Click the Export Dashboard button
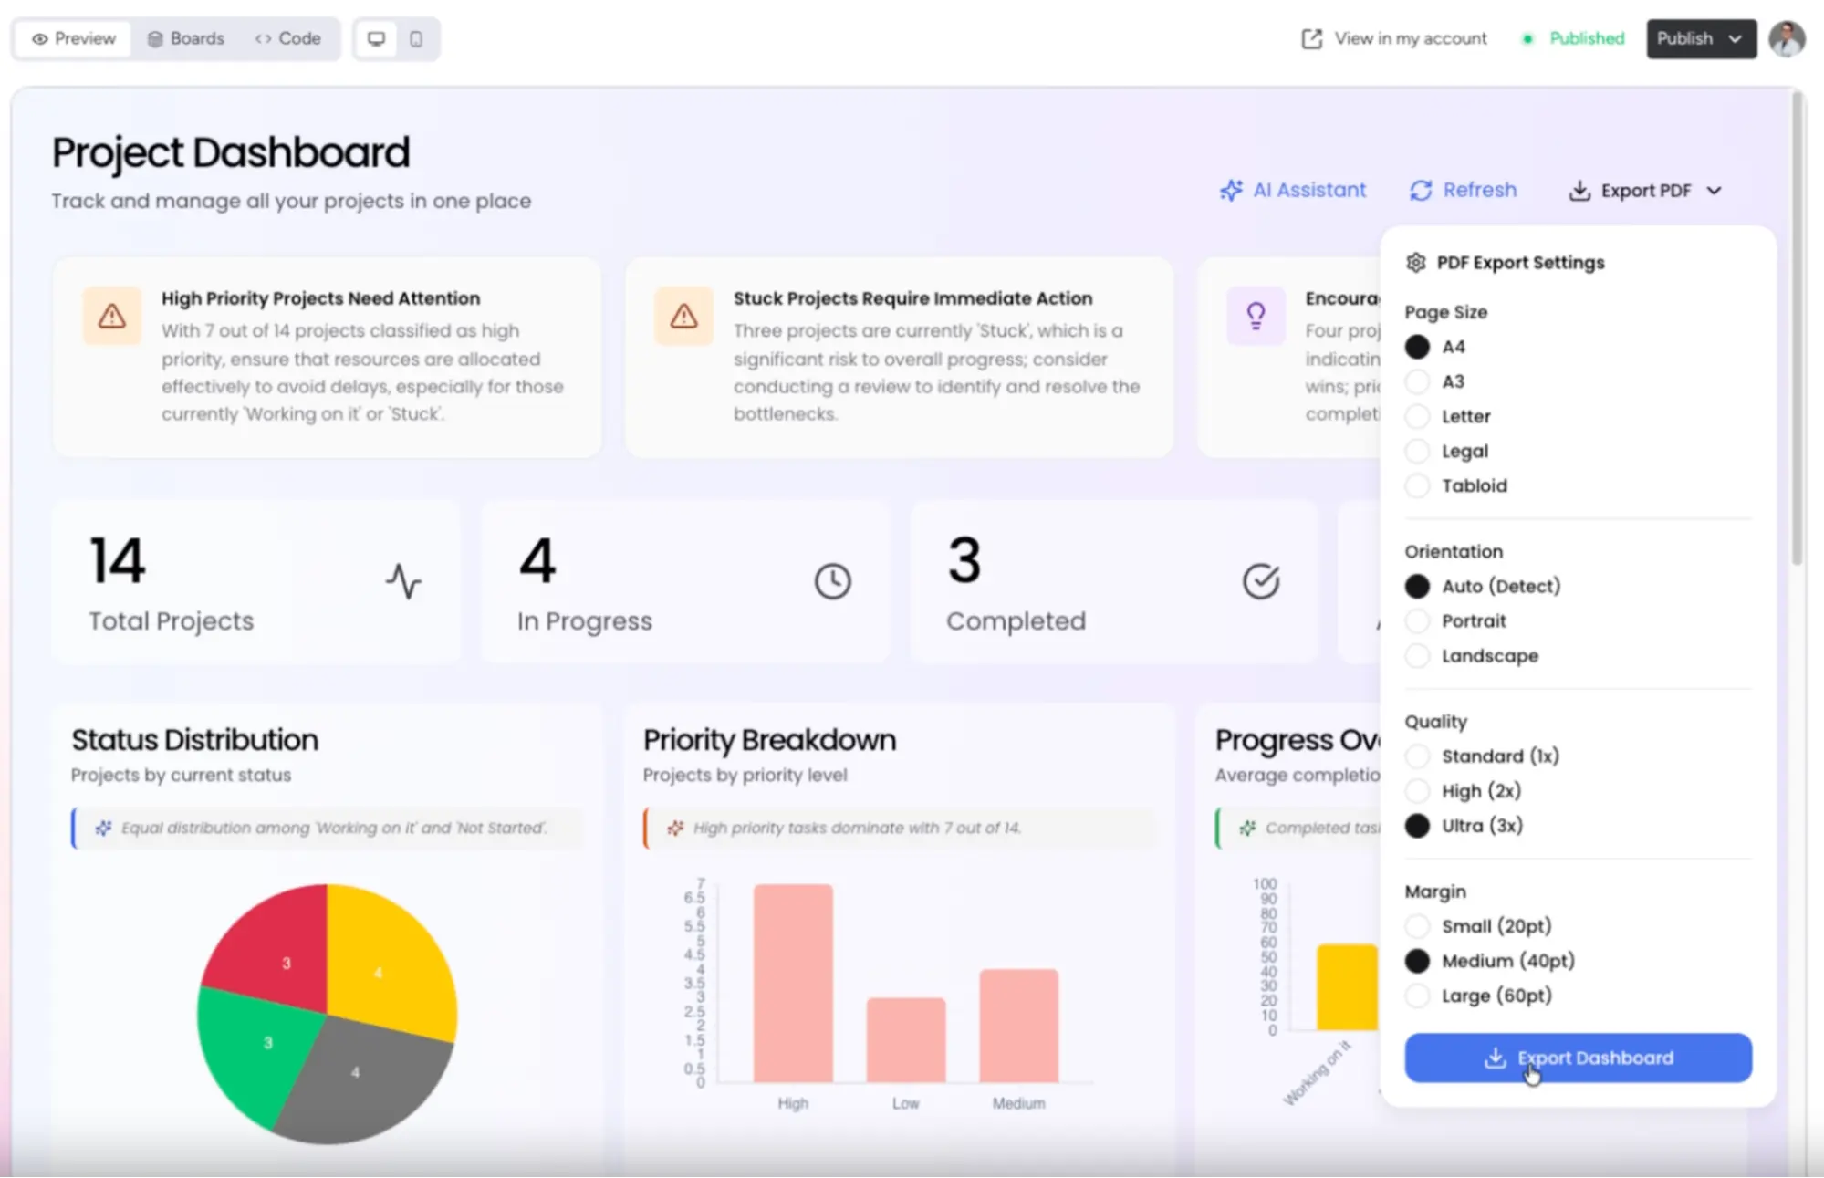The image size is (1824, 1178). coord(1577,1058)
